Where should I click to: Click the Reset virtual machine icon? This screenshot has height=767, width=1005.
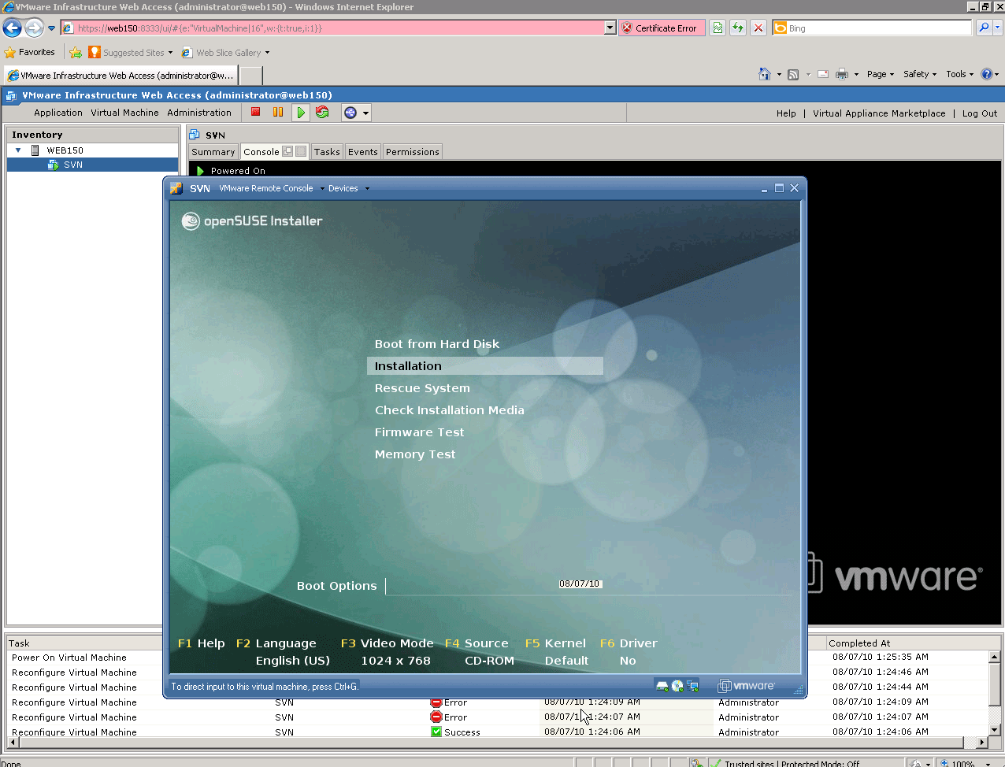(x=322, y=112)
